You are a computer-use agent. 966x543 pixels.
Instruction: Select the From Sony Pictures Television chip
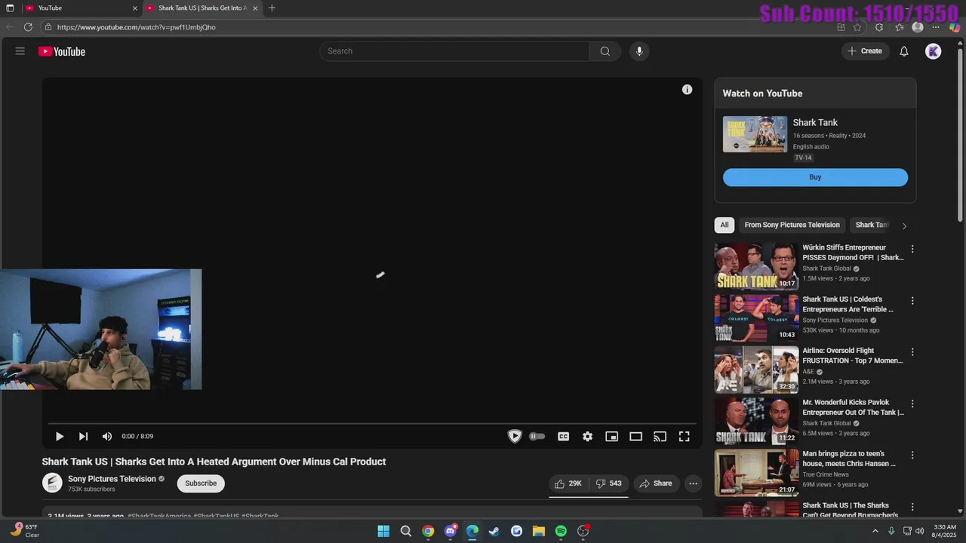pyautogui.click(x=792, y=225)
